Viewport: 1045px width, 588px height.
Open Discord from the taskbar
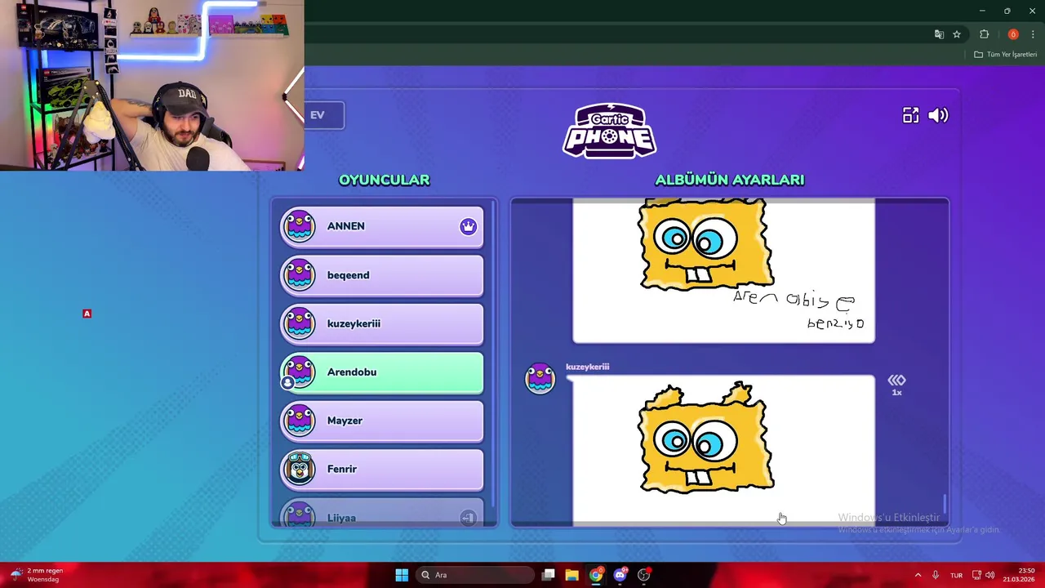pos(620,575)
